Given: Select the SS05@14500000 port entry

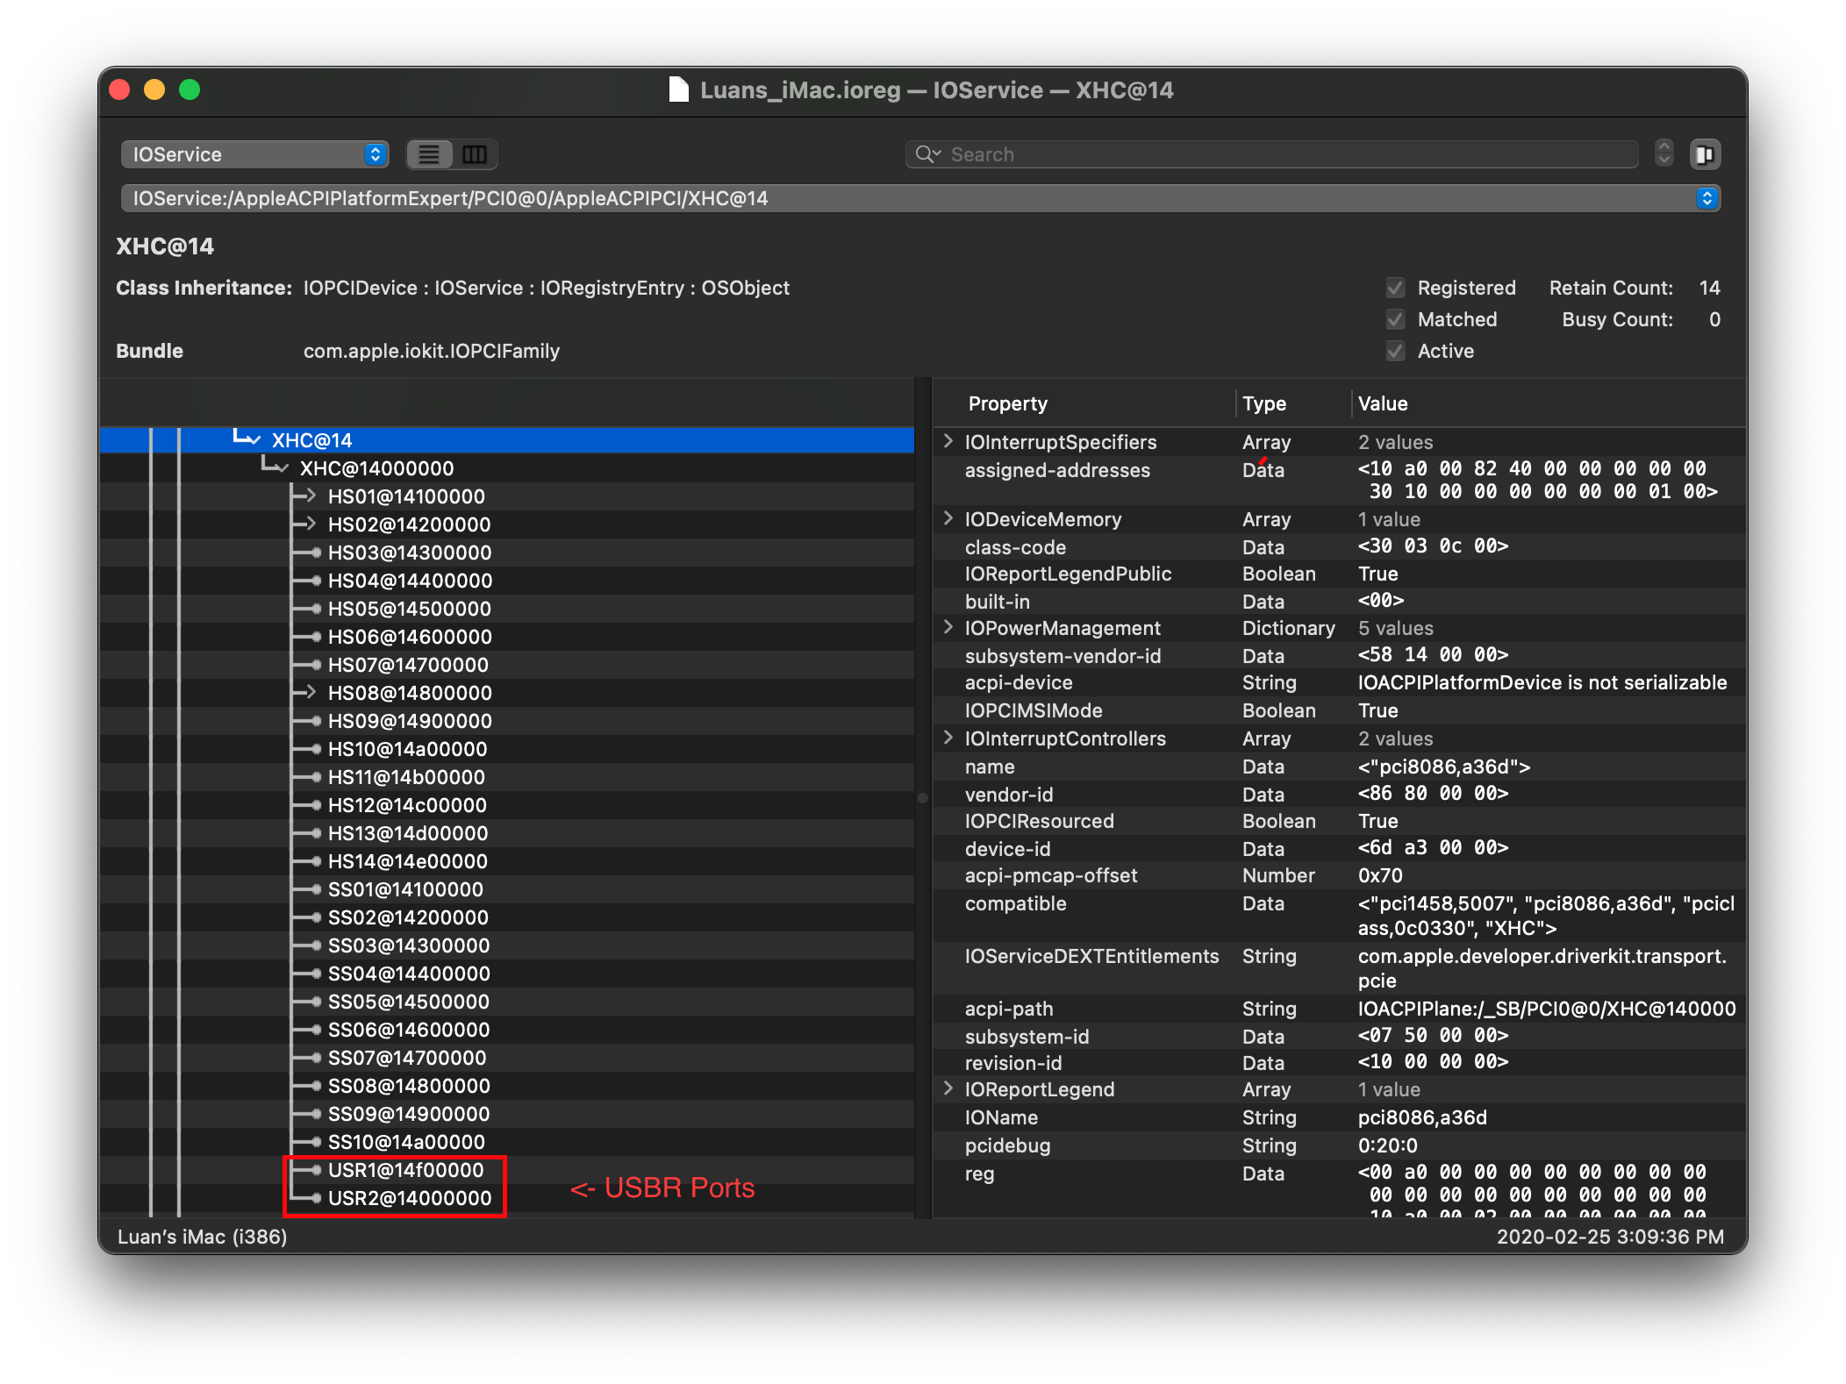Looking at the screenshot, I should point(408,1002).
